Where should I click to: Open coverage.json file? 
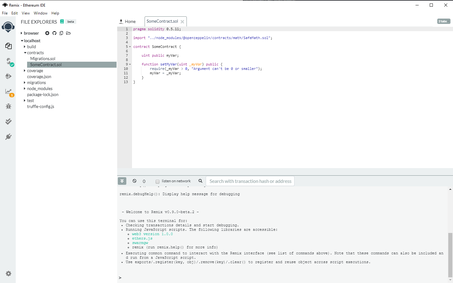(x=39, y=76)
